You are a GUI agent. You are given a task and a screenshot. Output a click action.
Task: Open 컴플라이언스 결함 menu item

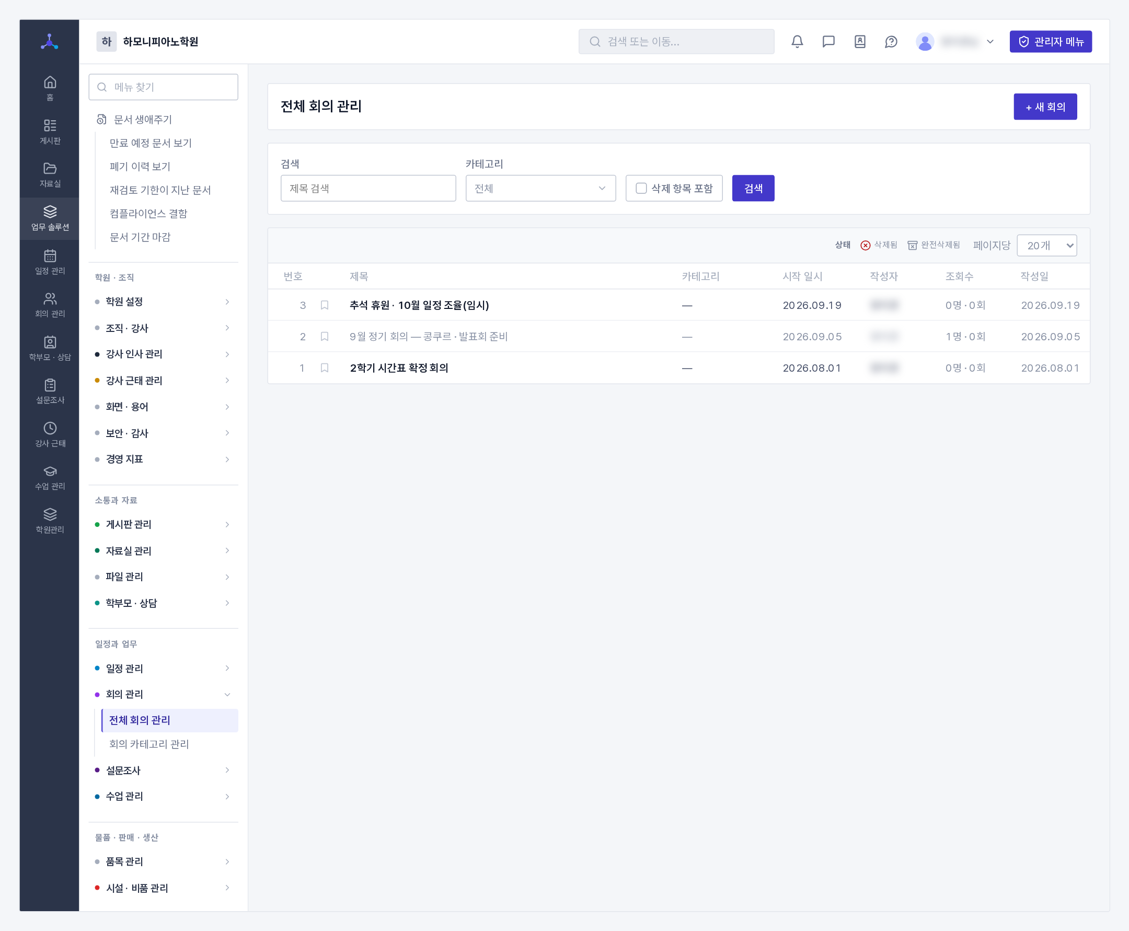(x=148, y=213)
